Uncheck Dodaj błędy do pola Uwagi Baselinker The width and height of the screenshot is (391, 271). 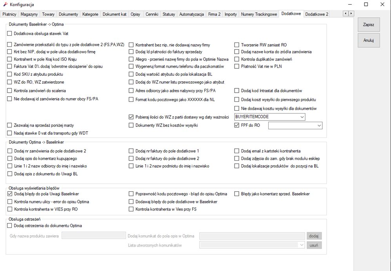pos(10,194)
